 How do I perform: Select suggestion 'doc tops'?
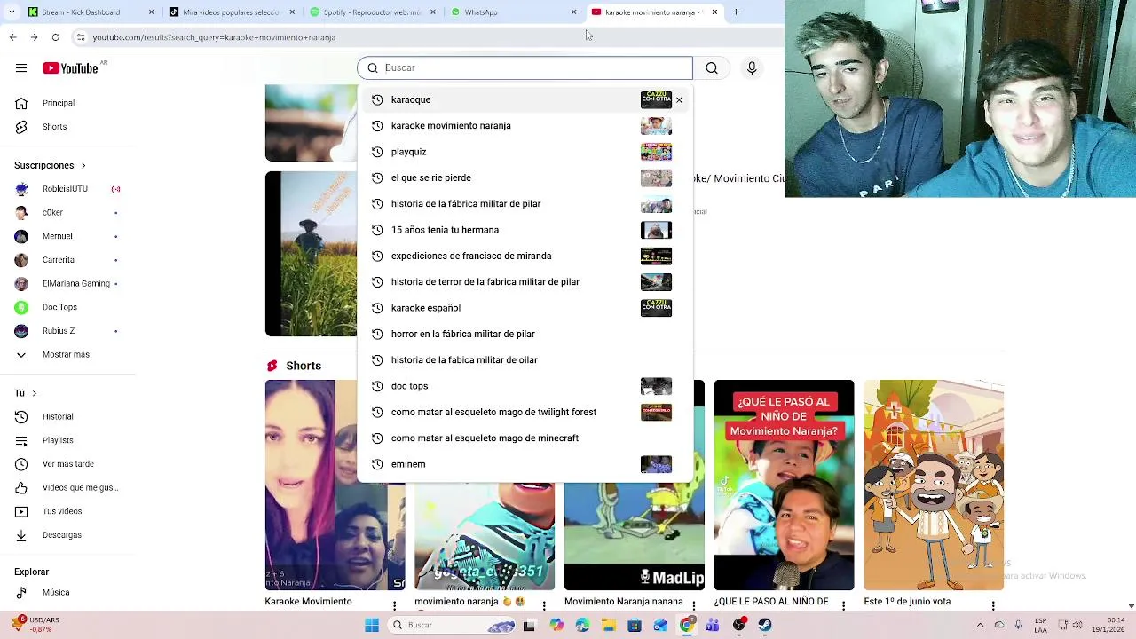pos(525,386)
